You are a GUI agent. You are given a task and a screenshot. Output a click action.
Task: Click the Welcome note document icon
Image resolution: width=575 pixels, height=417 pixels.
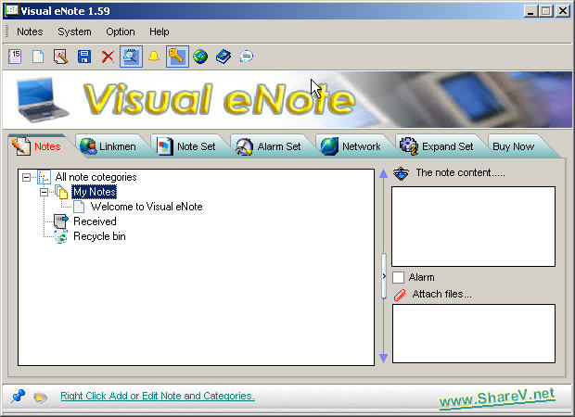click(x=79, y=207)
